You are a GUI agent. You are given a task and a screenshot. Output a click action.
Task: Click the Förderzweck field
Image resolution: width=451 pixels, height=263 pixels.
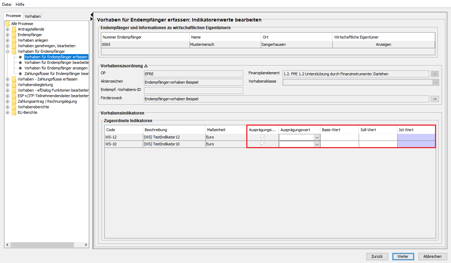click(x=286, y=99)
